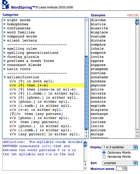Select the example word 'stampede'
The width and height of the screenshot is (140, 174).
tap(99, 69)
